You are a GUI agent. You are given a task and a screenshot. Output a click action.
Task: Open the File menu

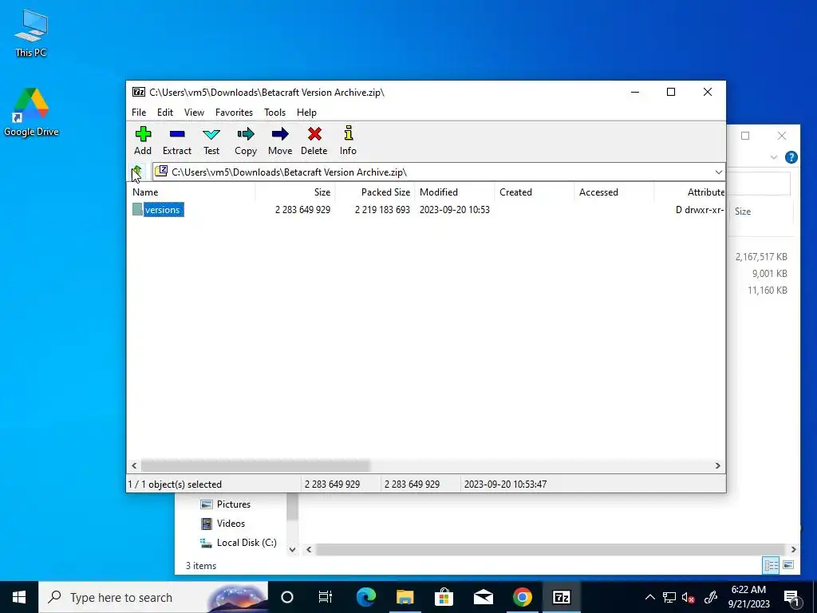(x=139, y=112)
